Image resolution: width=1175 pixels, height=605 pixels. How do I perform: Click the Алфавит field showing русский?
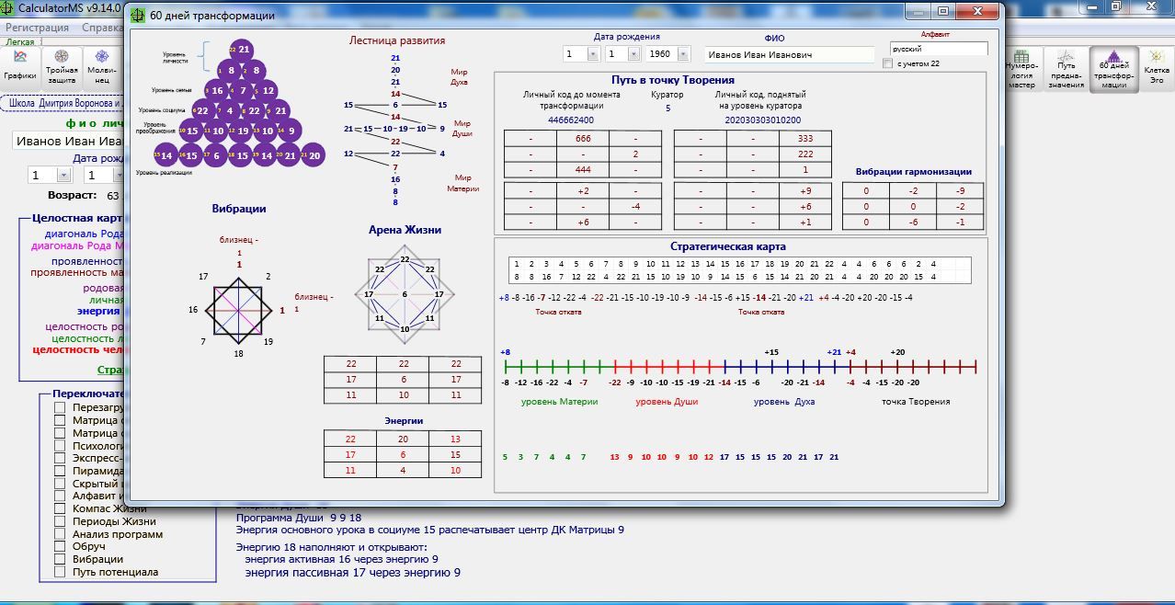tap(939, 49)
